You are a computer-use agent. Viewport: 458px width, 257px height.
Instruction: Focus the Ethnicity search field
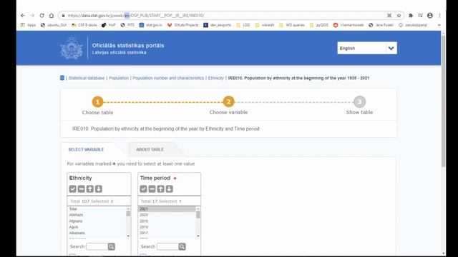click(97, 246)
